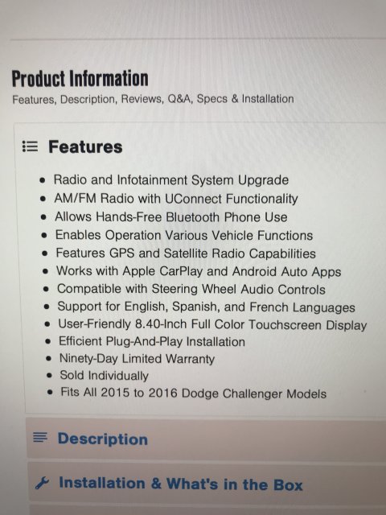The image size is (386, 515).
Task: Click Radio and Infotainment System Upgrade item
Action: point(171,180)
